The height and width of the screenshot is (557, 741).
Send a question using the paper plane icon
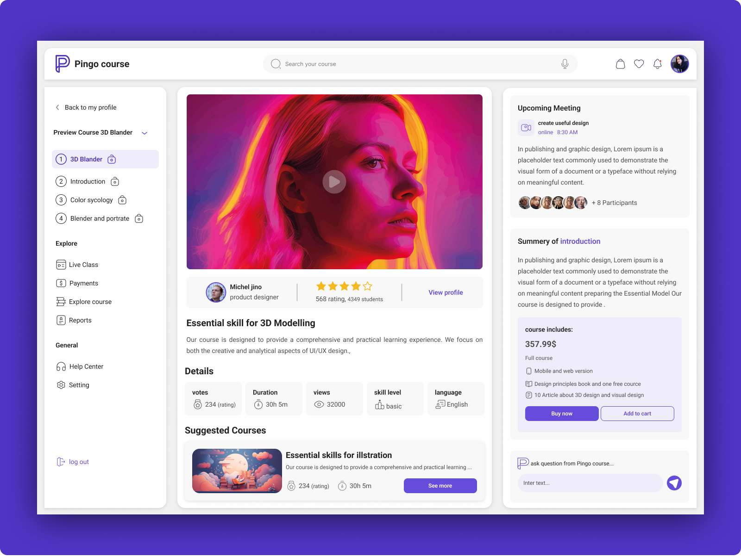(674, 483)
